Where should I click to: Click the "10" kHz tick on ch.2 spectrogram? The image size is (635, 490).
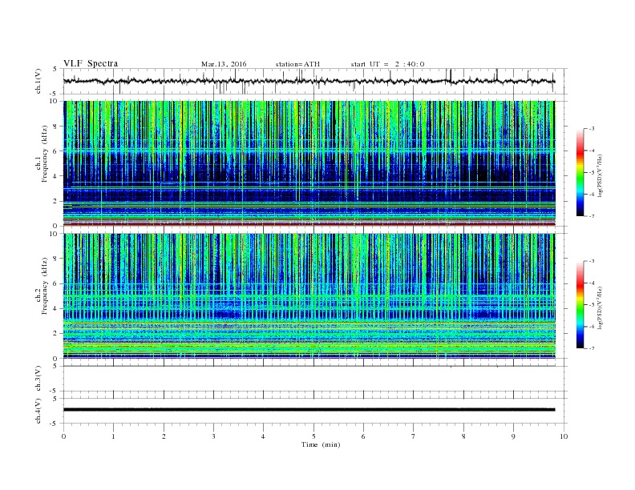[54, 234]
